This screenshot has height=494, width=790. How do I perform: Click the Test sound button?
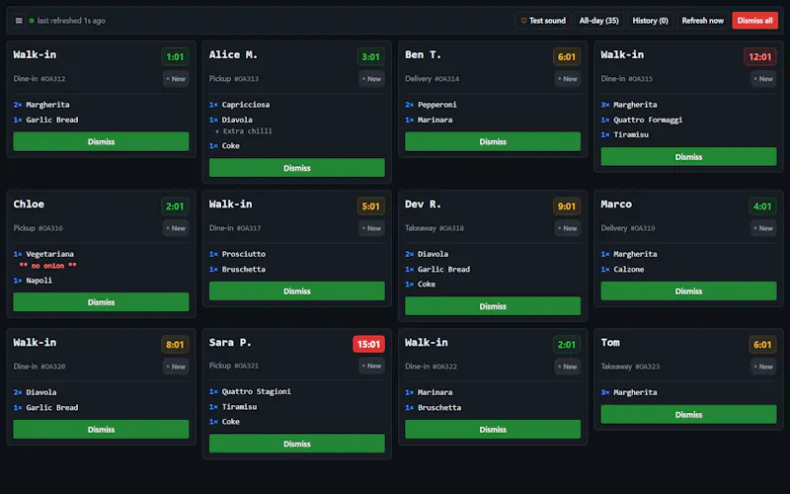(543, 21)
